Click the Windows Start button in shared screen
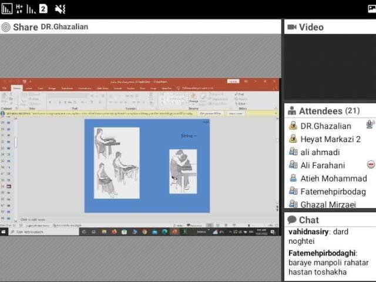 [4, 232]
